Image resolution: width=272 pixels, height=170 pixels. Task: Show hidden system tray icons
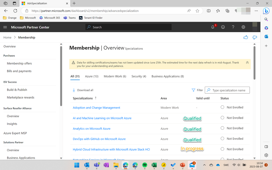pyautogui.click(x=204, y=165)
